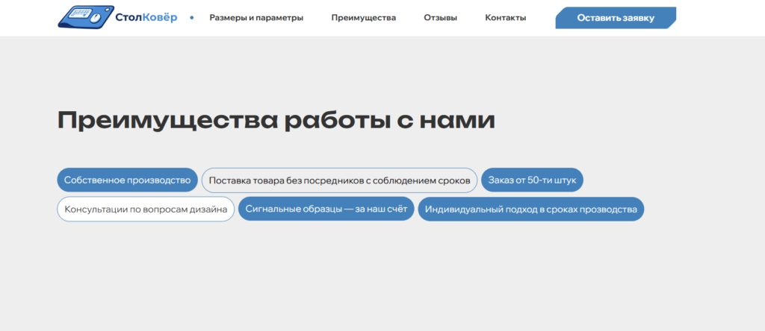Image resolution: width=765 pixels, height=331 pixels.
Task: Click the Заказ от 50-ти штук tag
Action: (532, 180)
